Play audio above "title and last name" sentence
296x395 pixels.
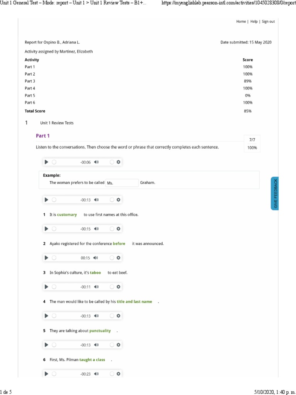click(46, 287)
